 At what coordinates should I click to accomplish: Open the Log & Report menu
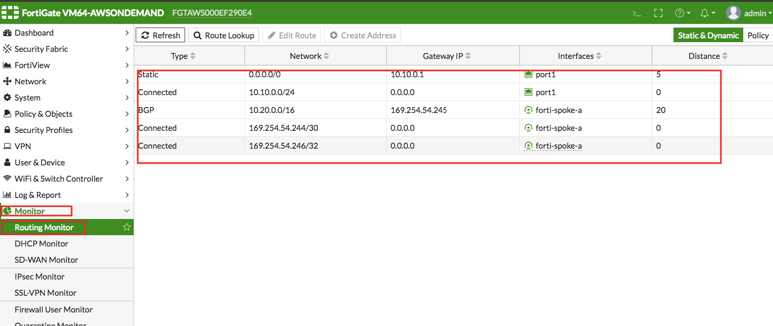(x=67, y=195)
